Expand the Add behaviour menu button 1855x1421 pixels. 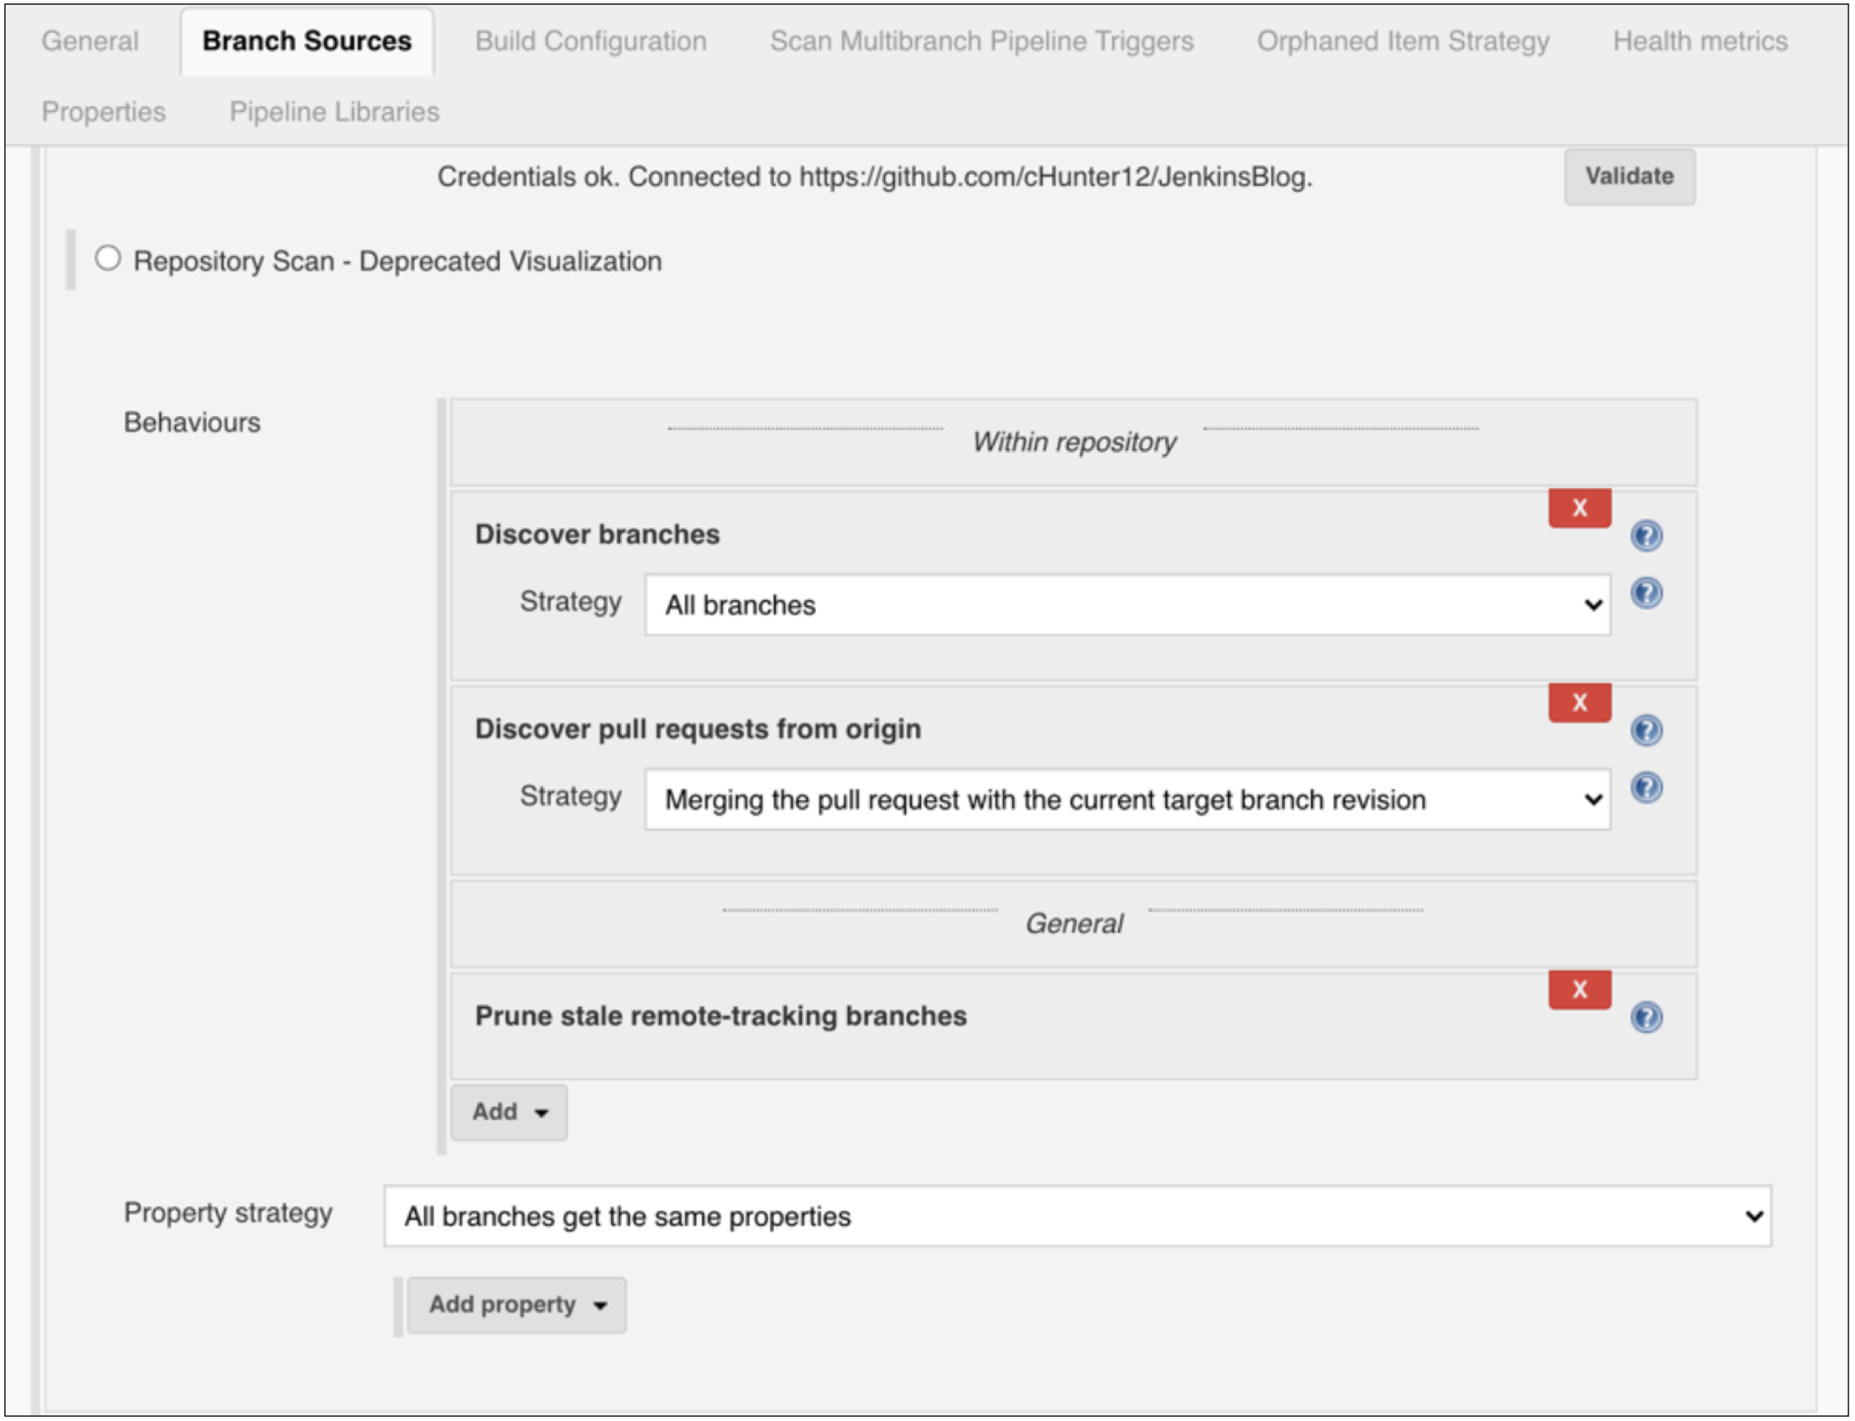(509, 1111)
